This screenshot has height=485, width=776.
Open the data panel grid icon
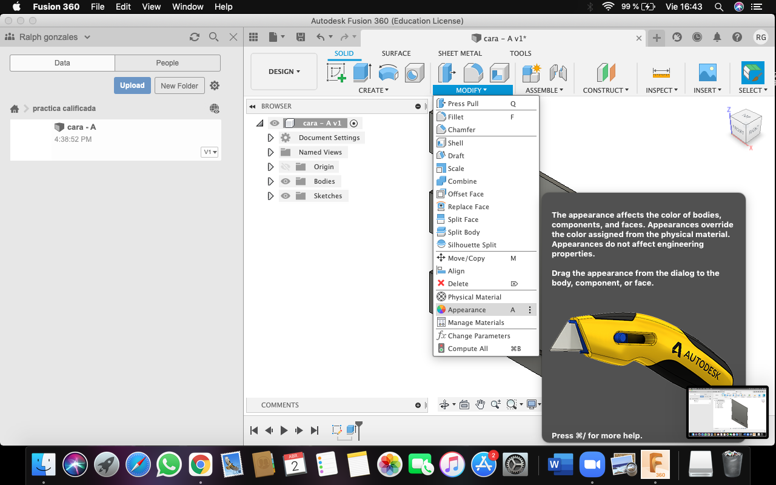253,37
